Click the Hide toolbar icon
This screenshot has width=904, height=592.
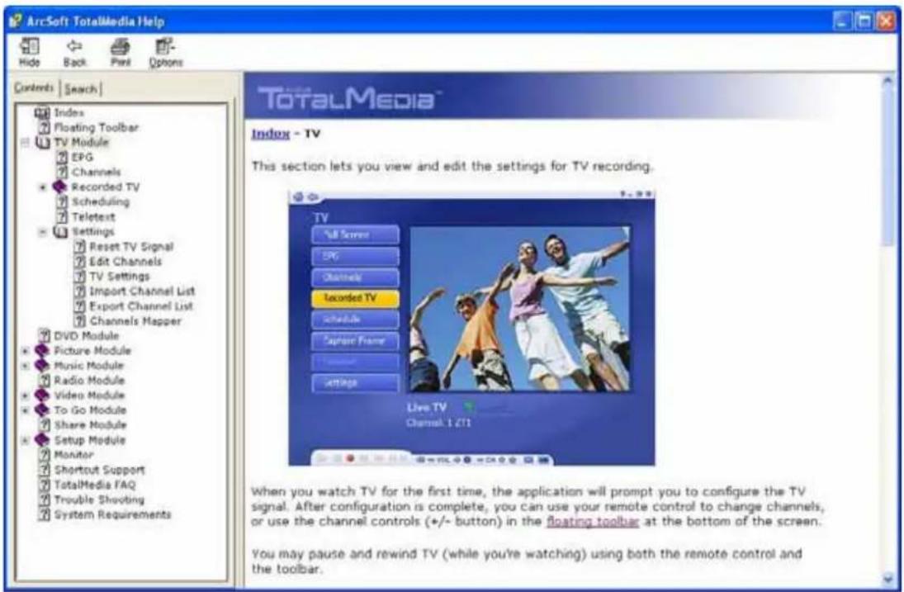(29, 52)
